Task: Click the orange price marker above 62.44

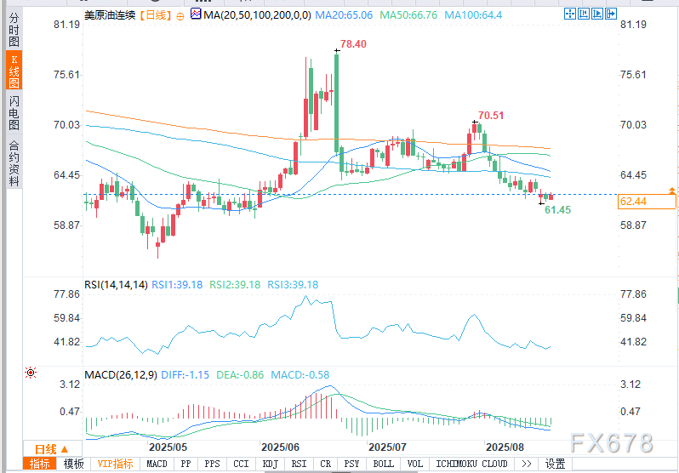Action: click(x=672, y=190)
